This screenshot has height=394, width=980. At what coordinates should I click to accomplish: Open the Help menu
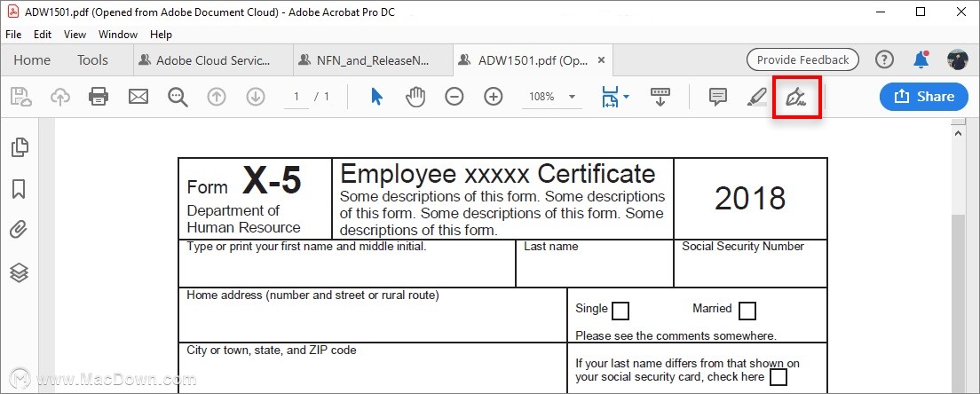[x=161, y=35]
